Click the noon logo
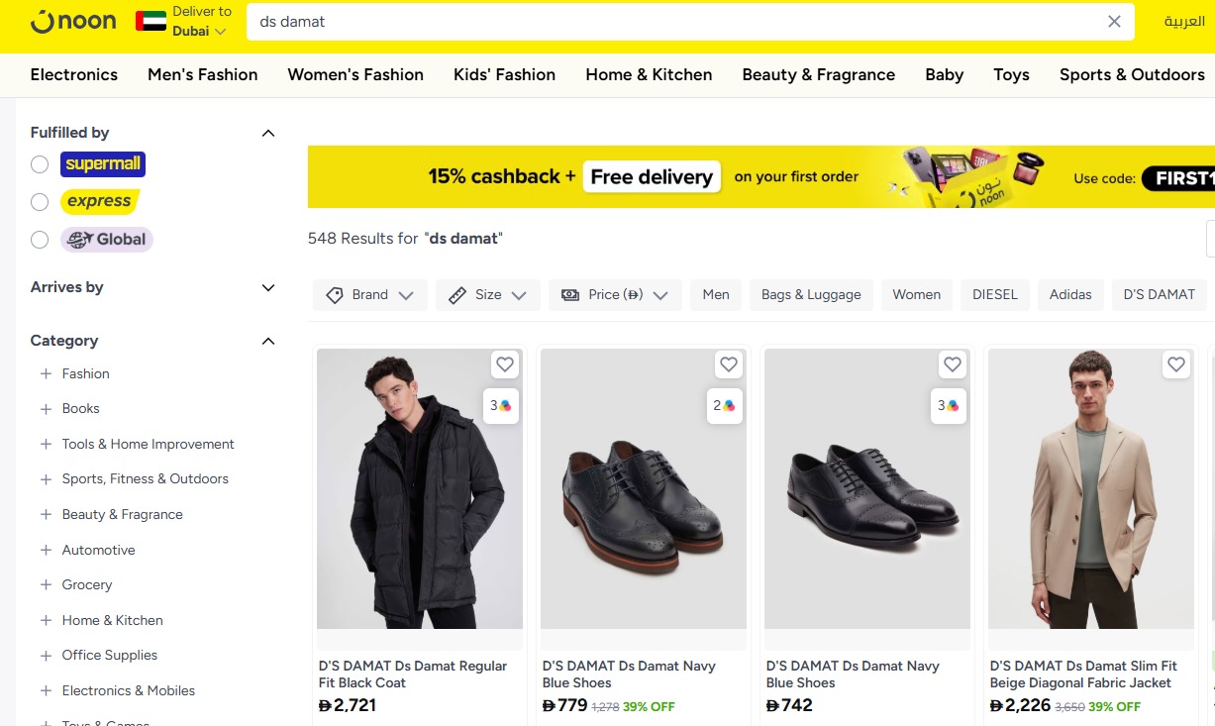 73,21
